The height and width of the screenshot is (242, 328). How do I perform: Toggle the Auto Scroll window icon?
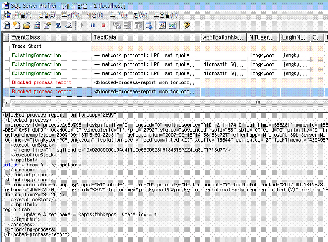click(x=149, y=26)
